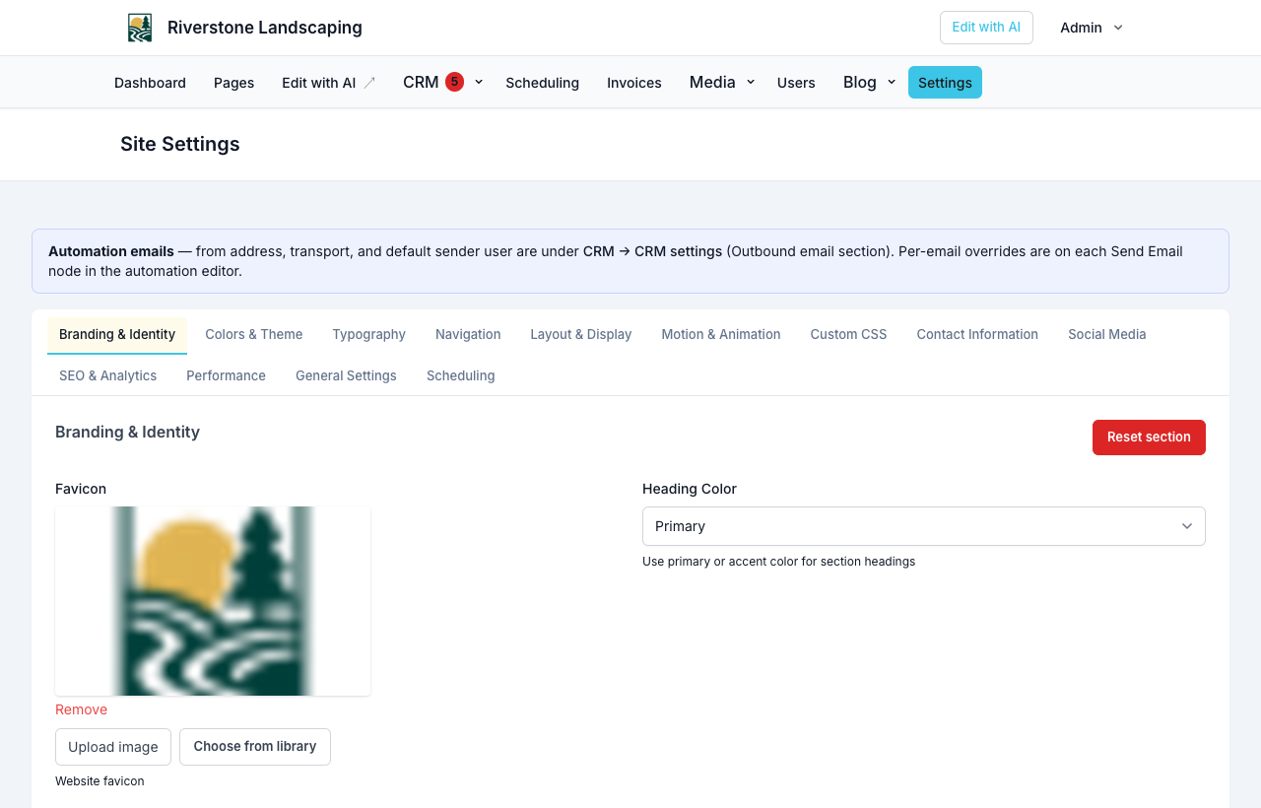Click the Remove favicon link
Image resolution: width=1261 pixels, height=808 pixels.
tap(81, 709)
